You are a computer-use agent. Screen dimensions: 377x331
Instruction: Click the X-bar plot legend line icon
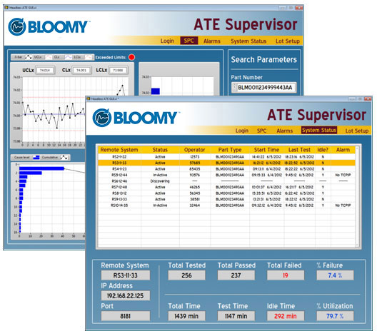(29, 57)
